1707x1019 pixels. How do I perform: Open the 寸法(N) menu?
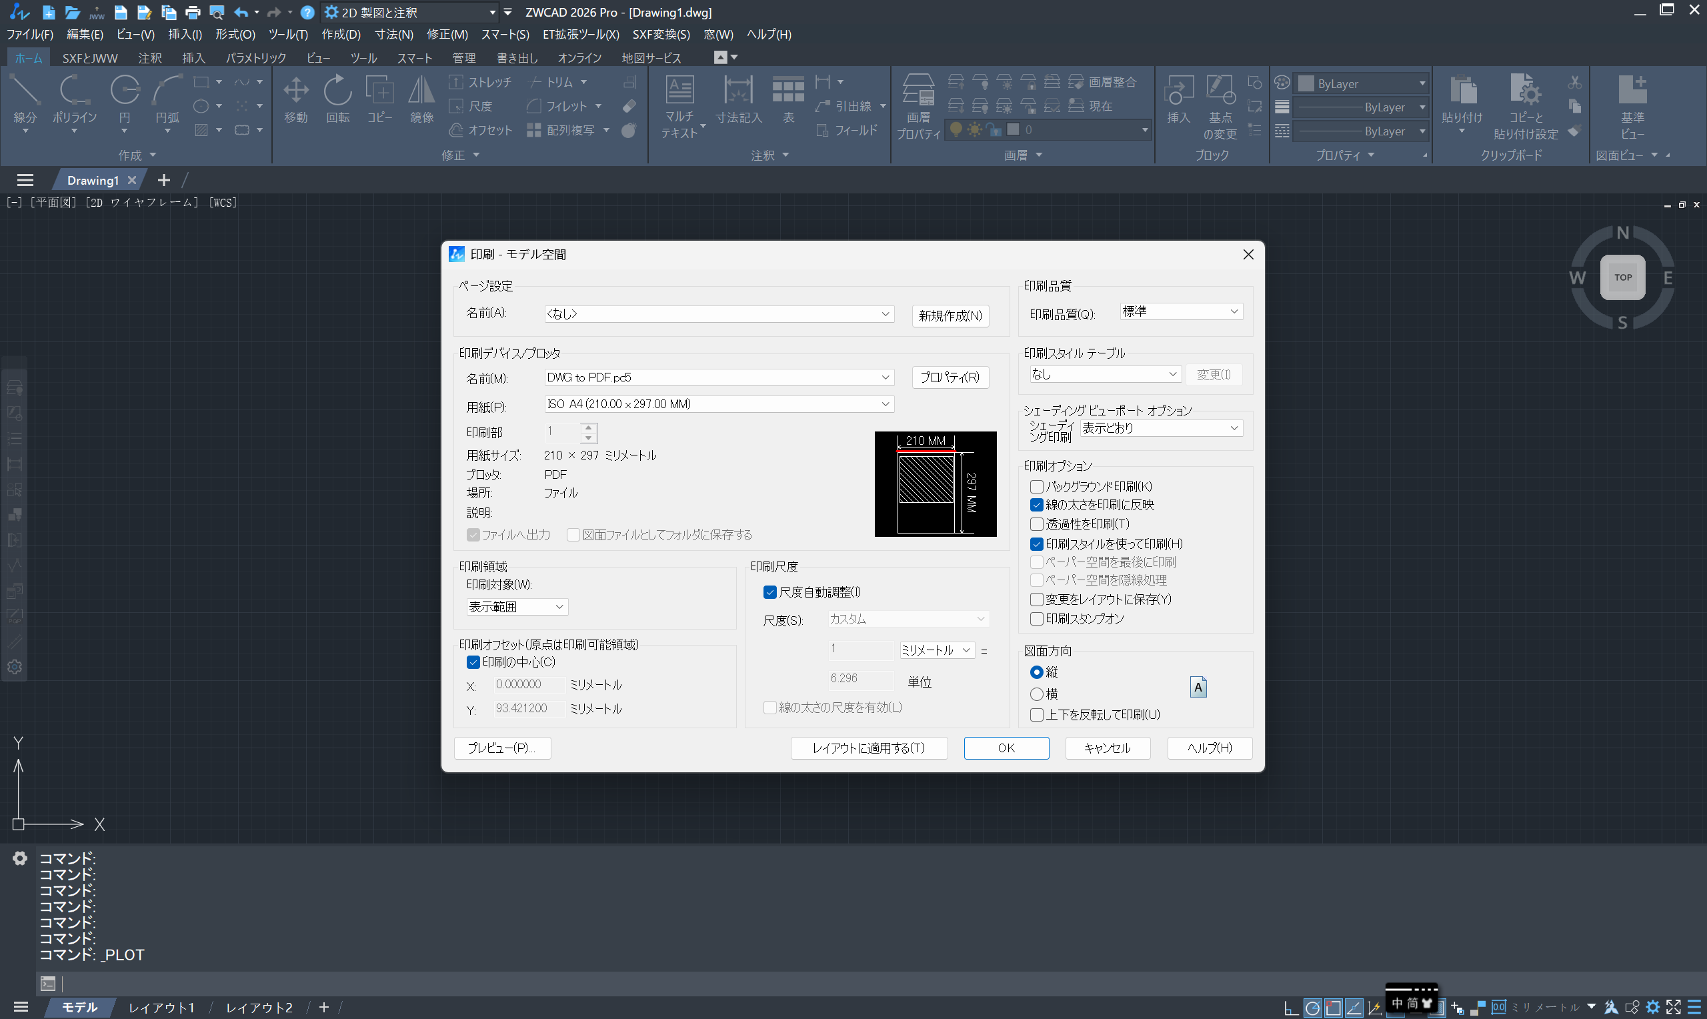(x=393, y=34)
